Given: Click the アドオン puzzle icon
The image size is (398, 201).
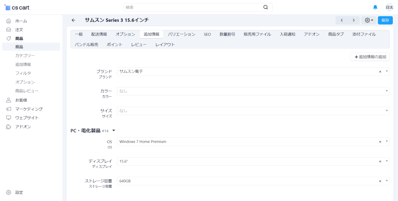Looking at the screenshot, I should tap(9, 127).
